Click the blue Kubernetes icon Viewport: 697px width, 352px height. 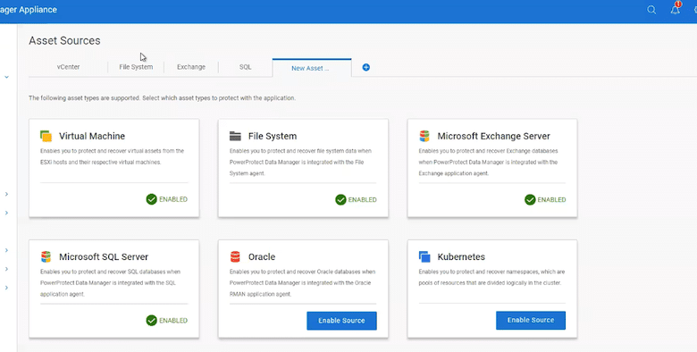(x=424, y=256)
